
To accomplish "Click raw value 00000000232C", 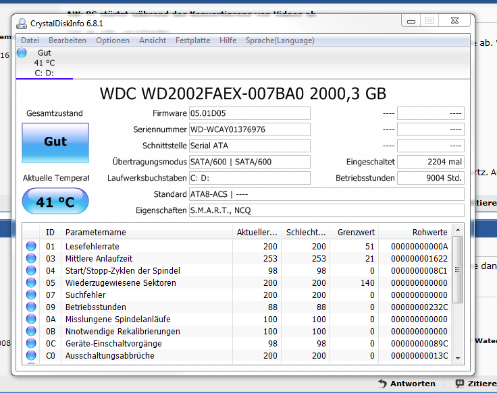I will [419, 307].
